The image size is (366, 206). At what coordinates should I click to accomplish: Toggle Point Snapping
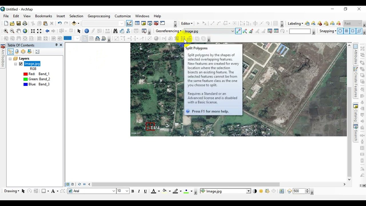click(x=340, y=31)
